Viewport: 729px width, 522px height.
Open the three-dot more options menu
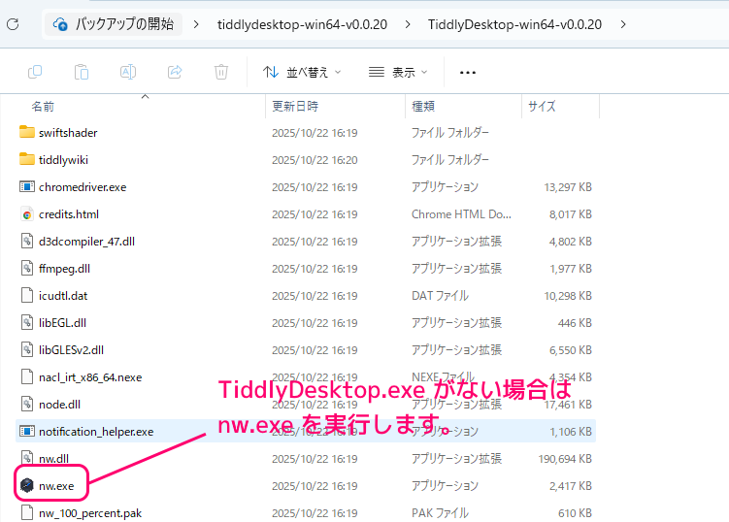point(467,73)
